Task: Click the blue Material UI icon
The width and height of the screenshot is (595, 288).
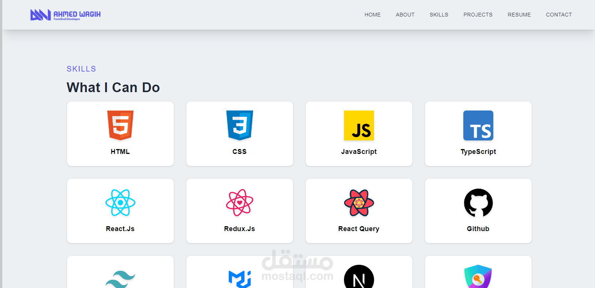Action: coord(240,279)
